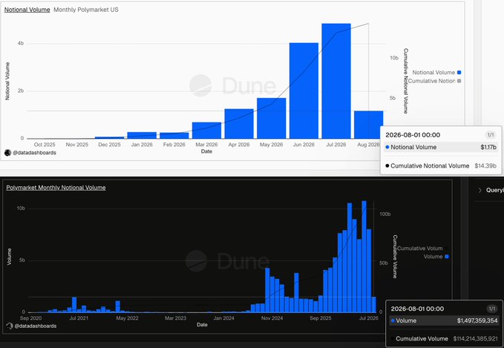This screenshot has width=504, height=348.
Task: Open the underlined "Notional Volume" chart title link
Action: [27, 10]
